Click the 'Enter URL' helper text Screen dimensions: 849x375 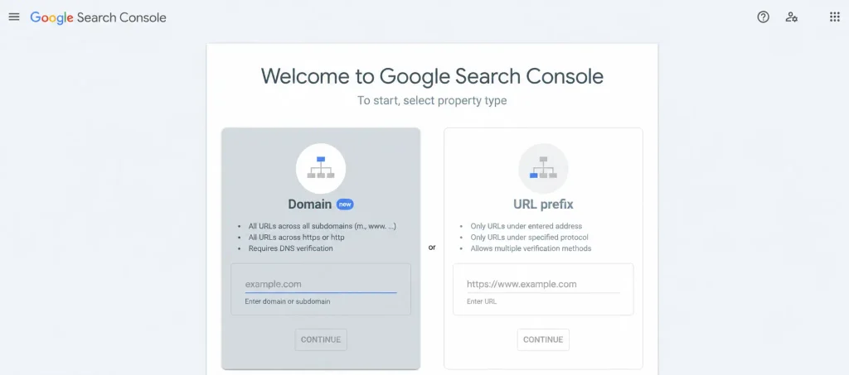point(482,301)
